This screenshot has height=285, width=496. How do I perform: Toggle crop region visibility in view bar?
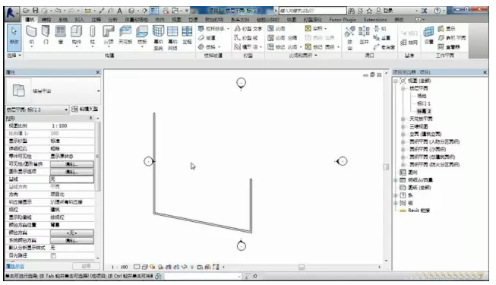(176, 267)
